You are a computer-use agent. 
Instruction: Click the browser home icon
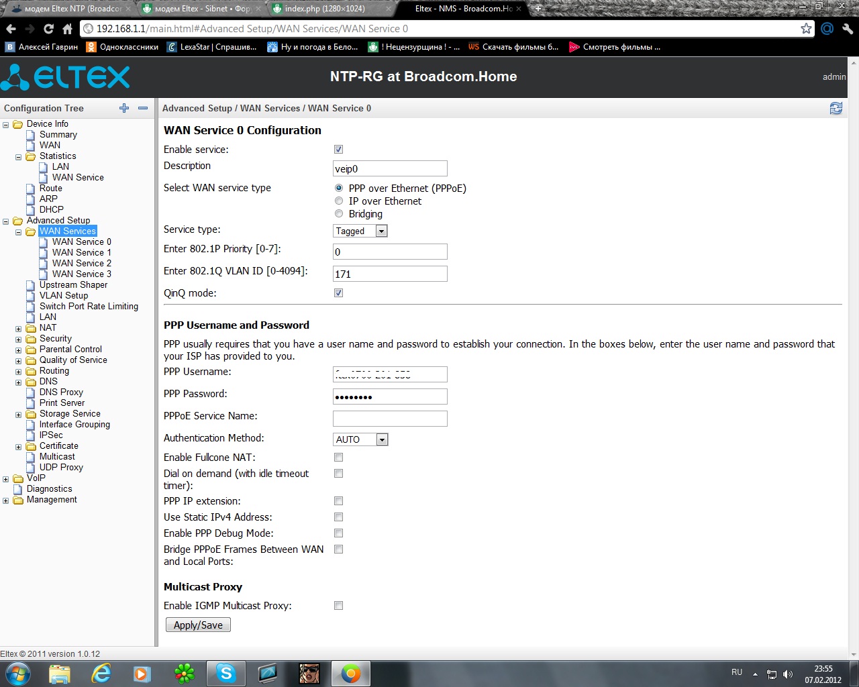[x=67, y=29]
